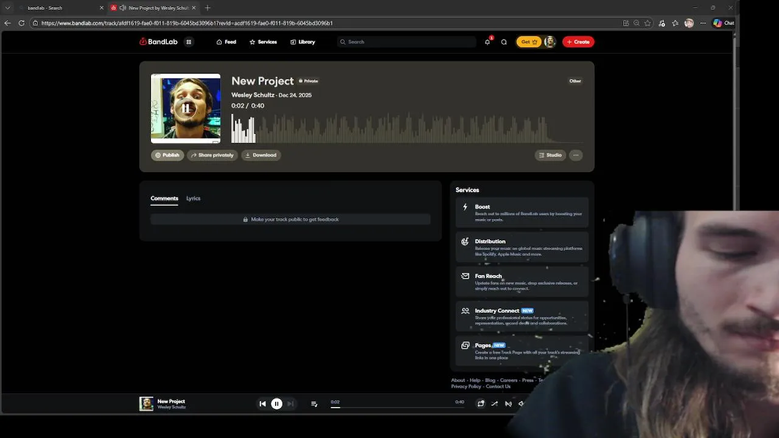Add this page to browser favorites
This screenshot has width=779, height=438.
(x=648, y=23)
